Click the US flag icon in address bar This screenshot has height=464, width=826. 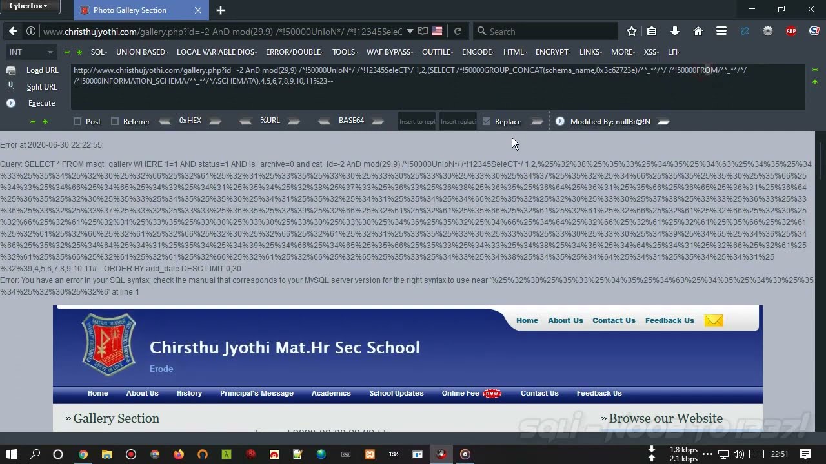[437, 31]
